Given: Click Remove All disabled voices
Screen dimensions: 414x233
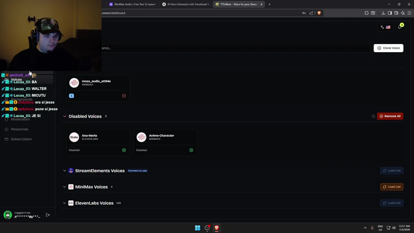Looking at the screenshot, I should 390,116.
